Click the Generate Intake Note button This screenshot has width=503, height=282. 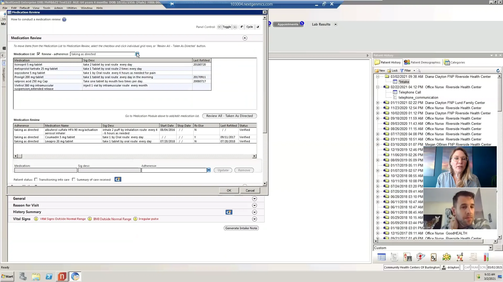241,228
